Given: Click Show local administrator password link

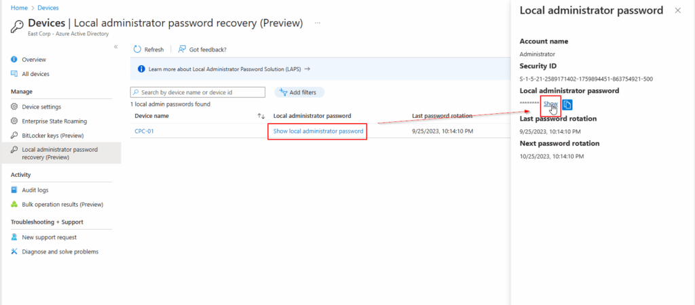Looking at the screenshot, I should coord(318,131).
